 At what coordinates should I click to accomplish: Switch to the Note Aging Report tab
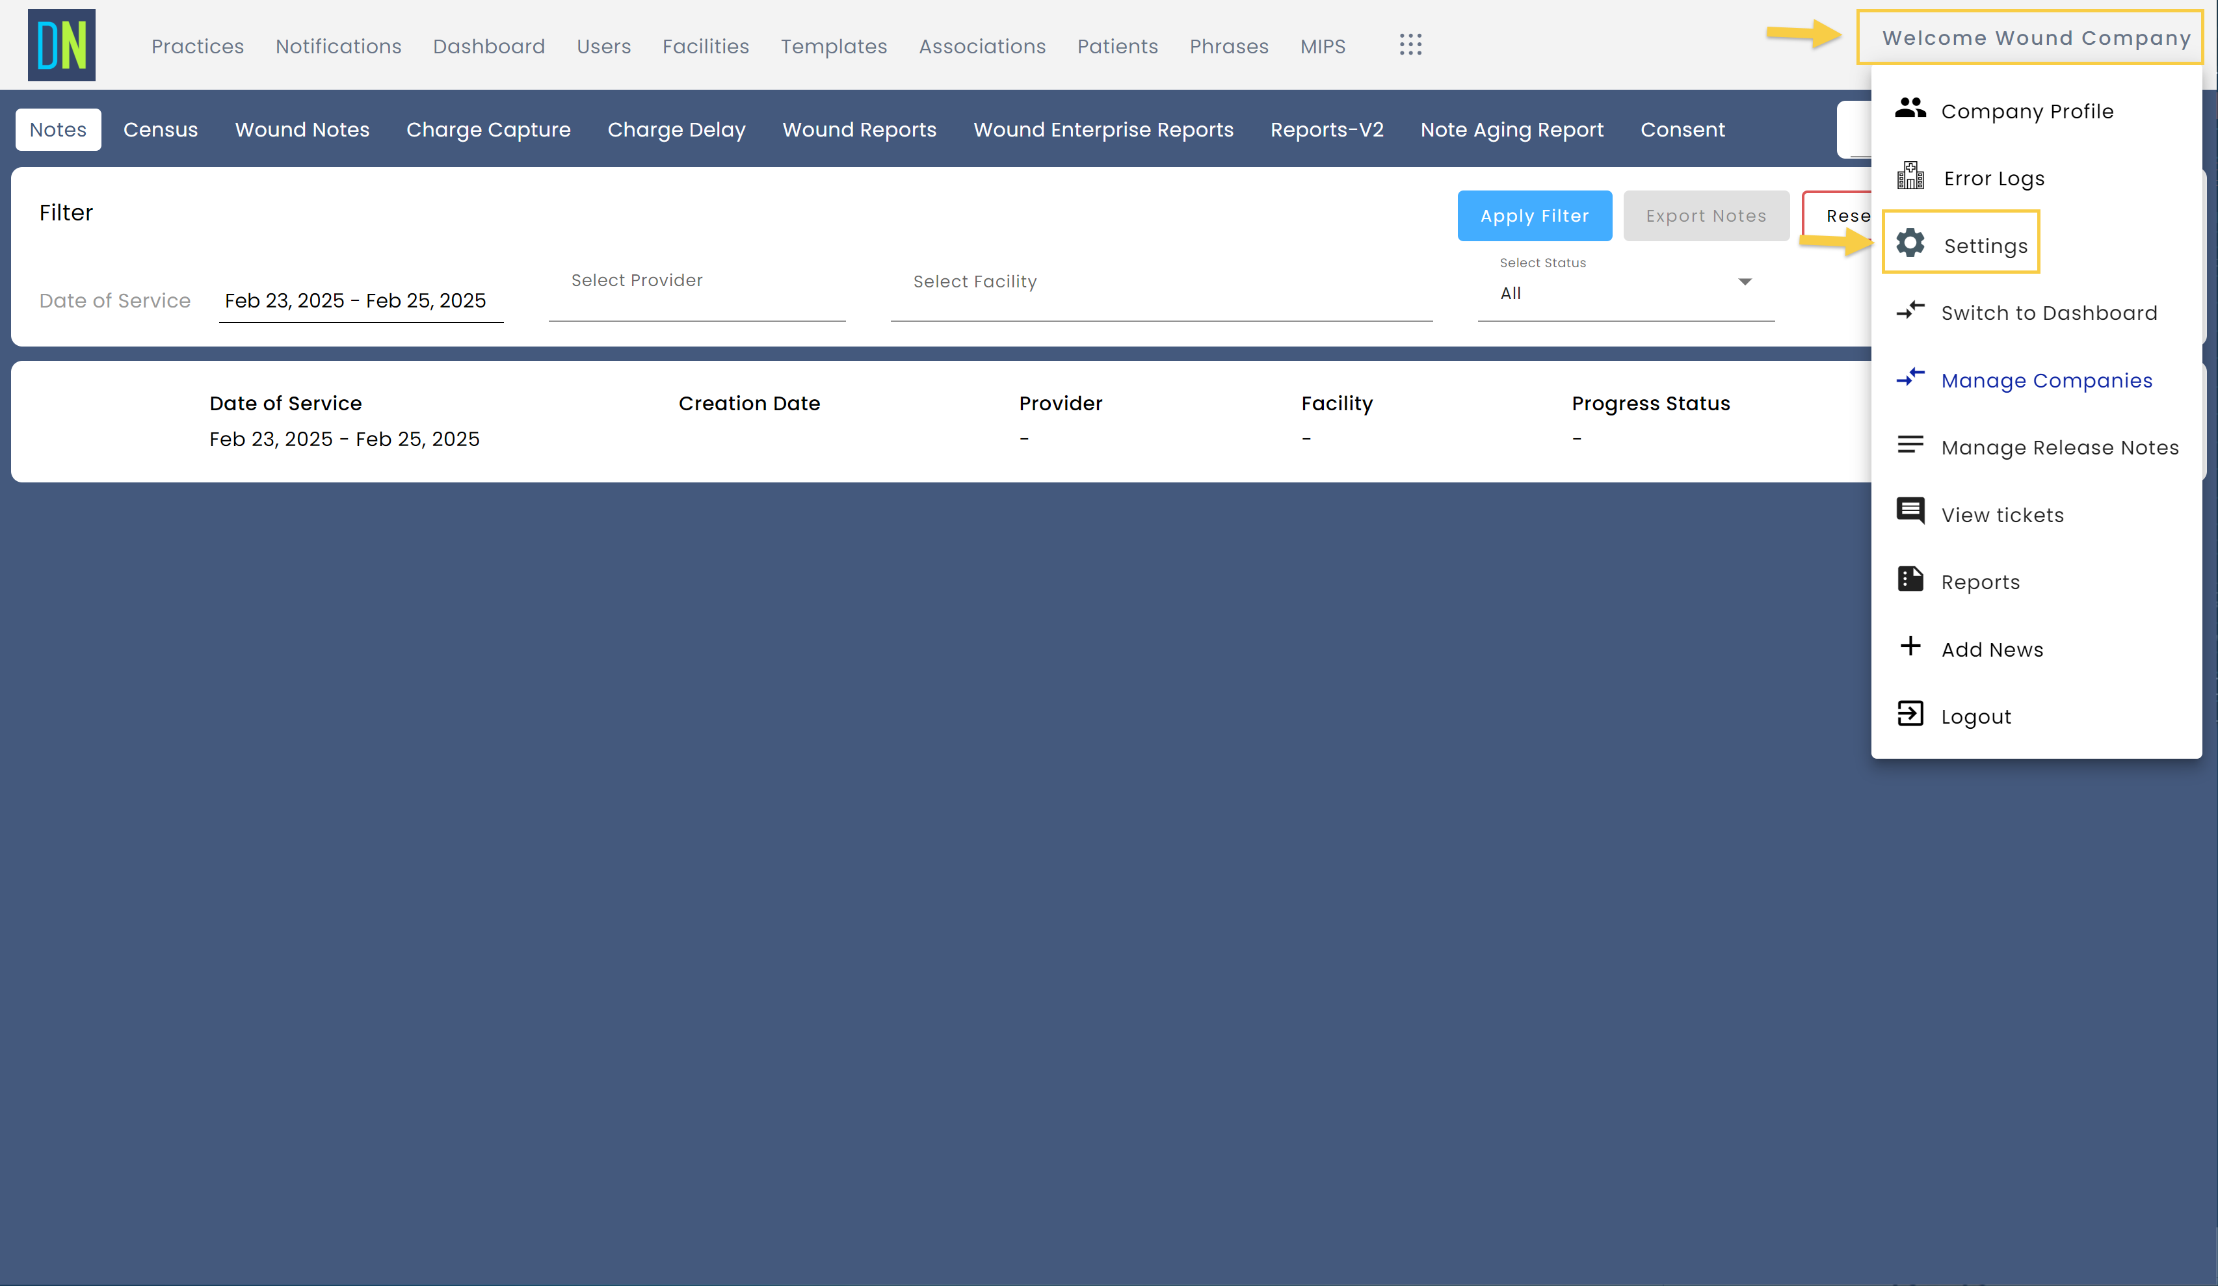click(x=1511, y=130)
